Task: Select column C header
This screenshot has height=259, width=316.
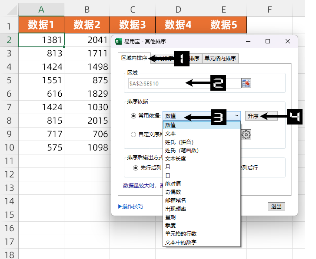Action: (x=133, y=10)
